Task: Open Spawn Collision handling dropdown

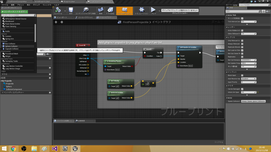Action: pos(253,101)
